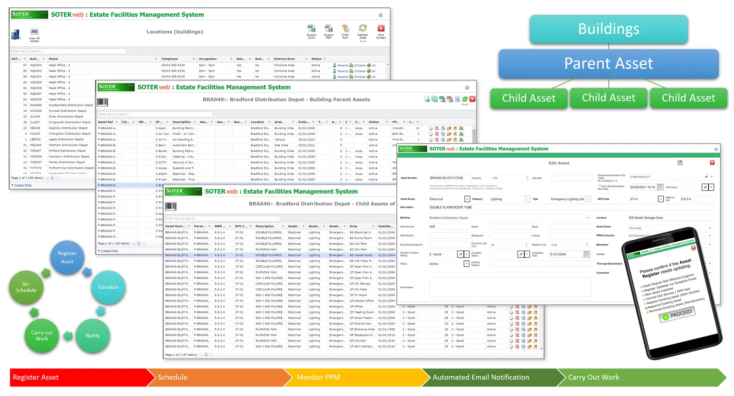Click Replace Cost stepper beside 0.00

(587, 245)
